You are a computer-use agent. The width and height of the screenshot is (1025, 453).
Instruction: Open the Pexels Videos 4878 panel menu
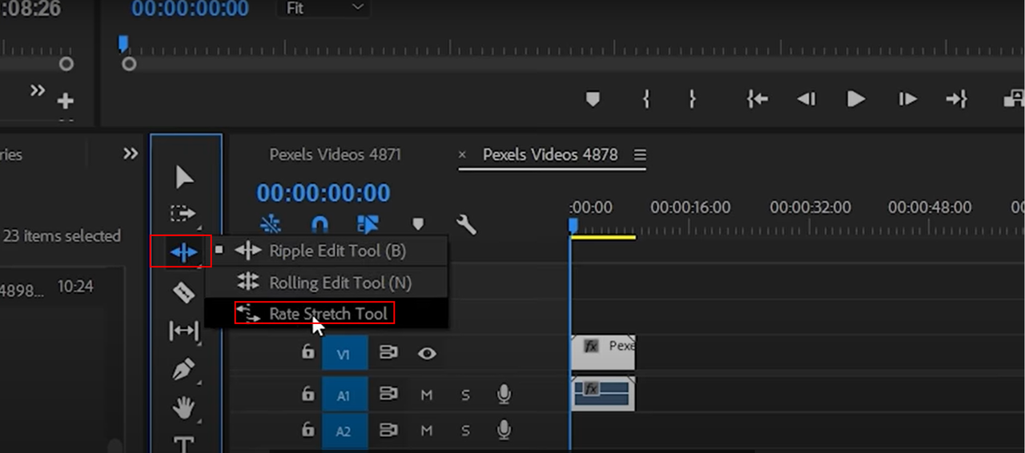[640, 154]
